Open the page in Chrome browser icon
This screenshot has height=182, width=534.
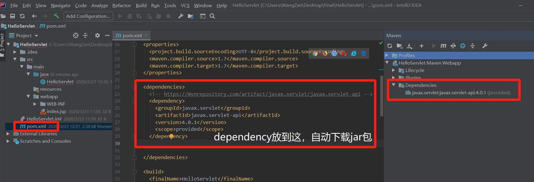click(x=315, y=54)
